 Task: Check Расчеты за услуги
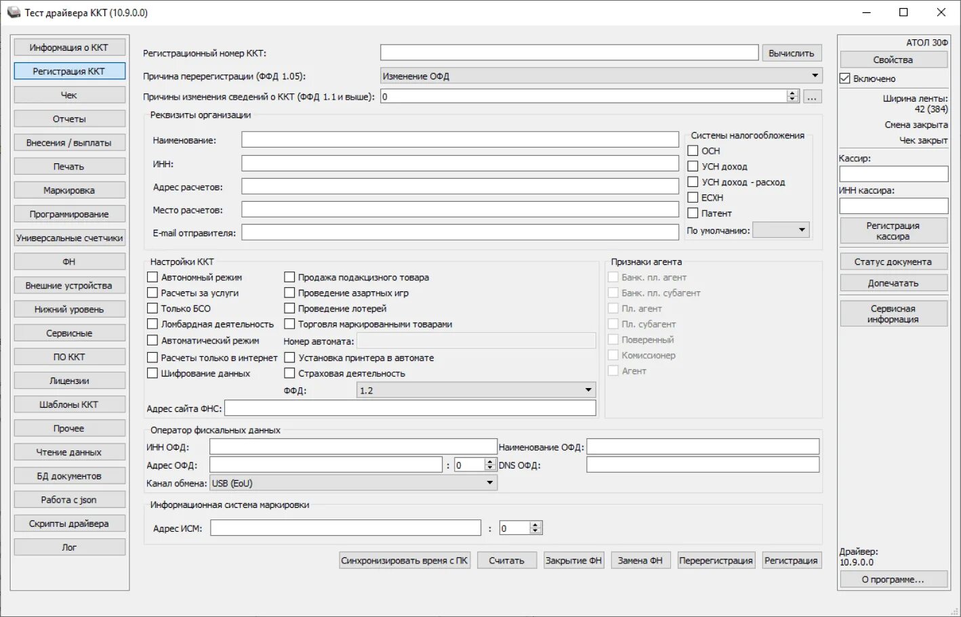152,293
